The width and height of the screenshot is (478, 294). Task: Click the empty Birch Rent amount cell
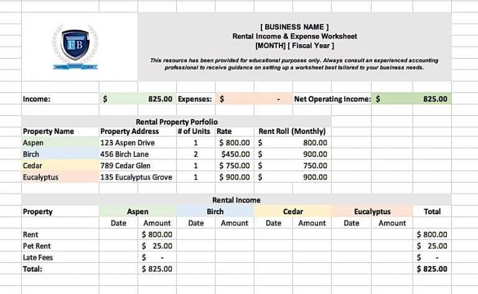coord(235,235)
